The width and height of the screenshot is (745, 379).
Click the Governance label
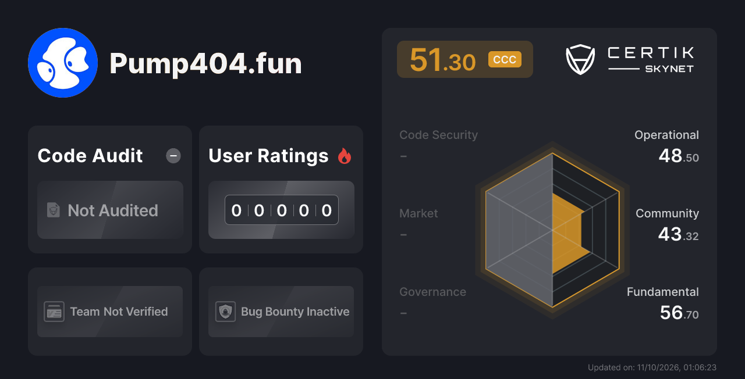click(432, 292)
